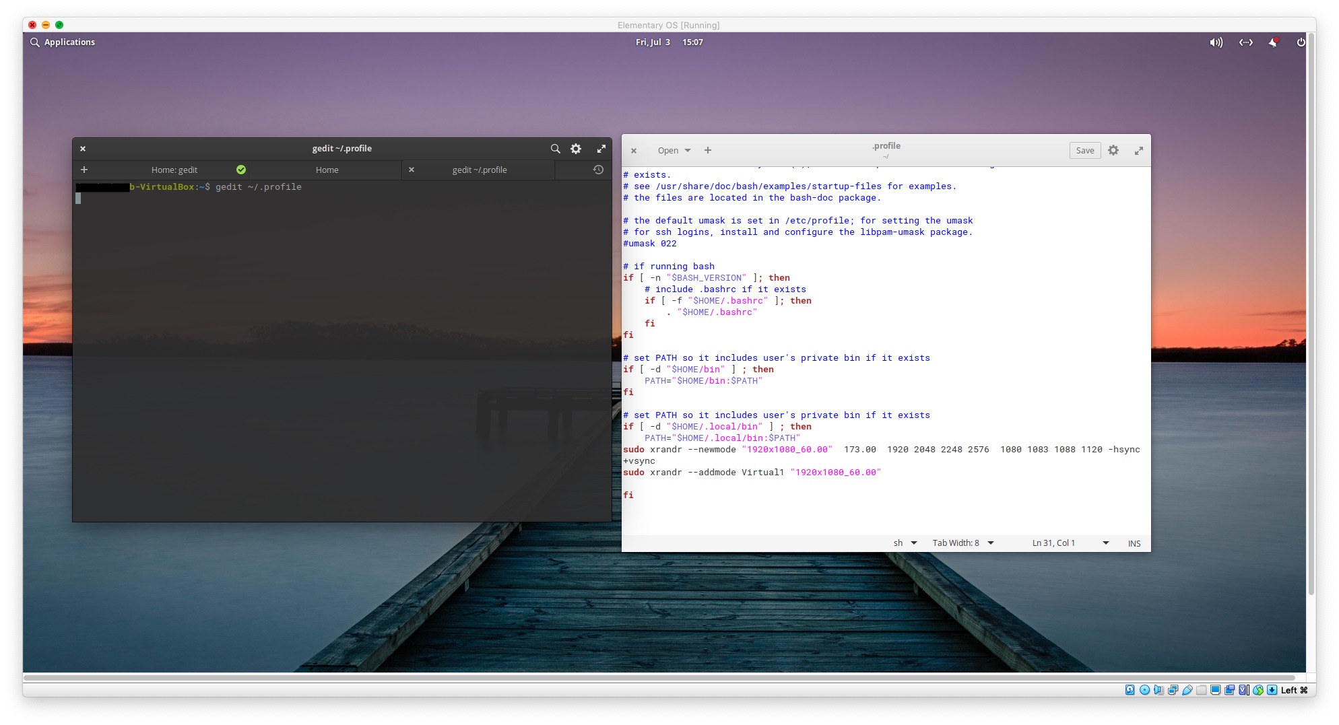Save the .profile file

coord(1085,150)
